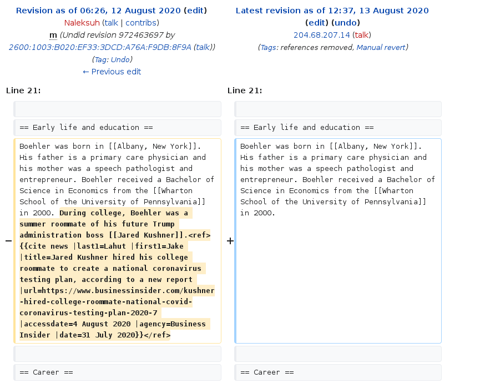The width and height of the screenshot is (485, 383).
Task: Open the edit link for the 12 August revision
Action: click(195, 10)
